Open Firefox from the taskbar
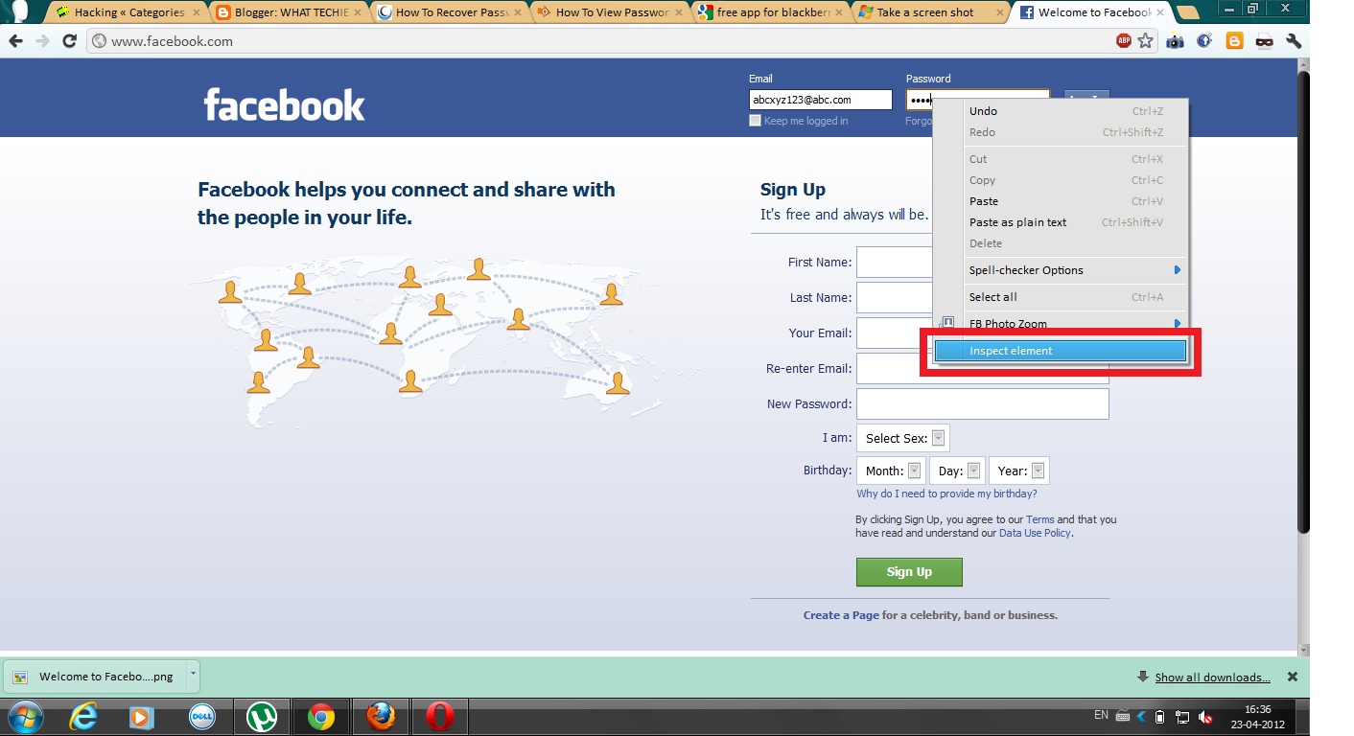 tap(381, 716)
